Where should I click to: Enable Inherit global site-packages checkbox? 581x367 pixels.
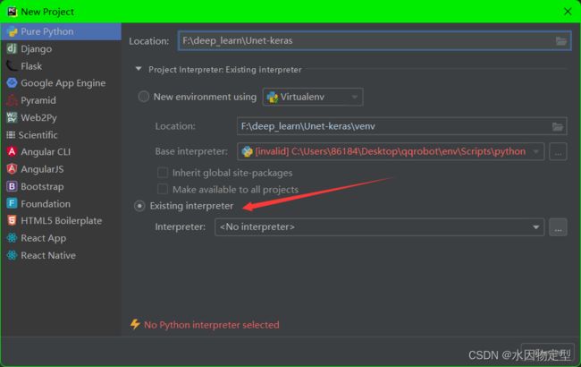pos(163,173)
